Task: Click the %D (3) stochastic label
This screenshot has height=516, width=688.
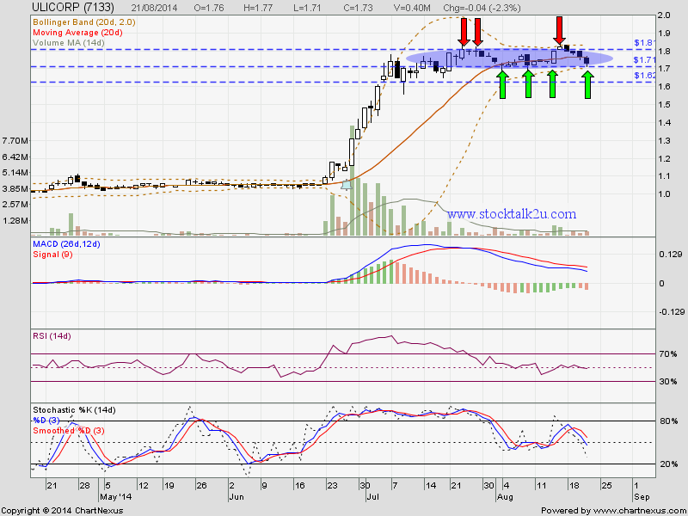Action: pos(46,421)
